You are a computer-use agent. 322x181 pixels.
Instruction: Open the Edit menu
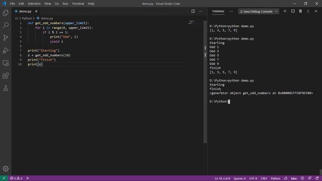tap(21, 4)
